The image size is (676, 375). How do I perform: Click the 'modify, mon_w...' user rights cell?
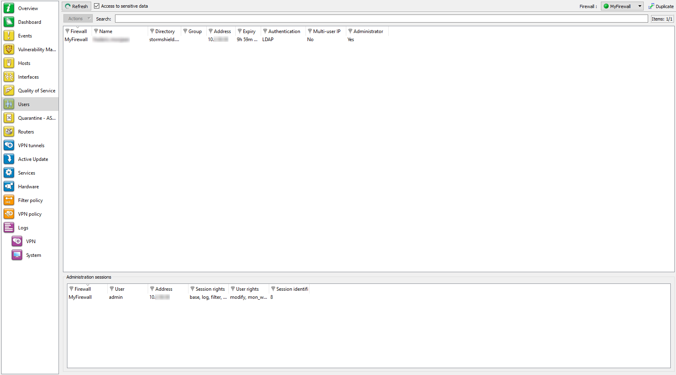[249, 297]
